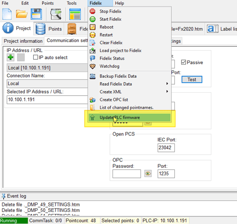Switch to the Project tab
This screenshot has height=224, width=237.
[x=17, y=29]
